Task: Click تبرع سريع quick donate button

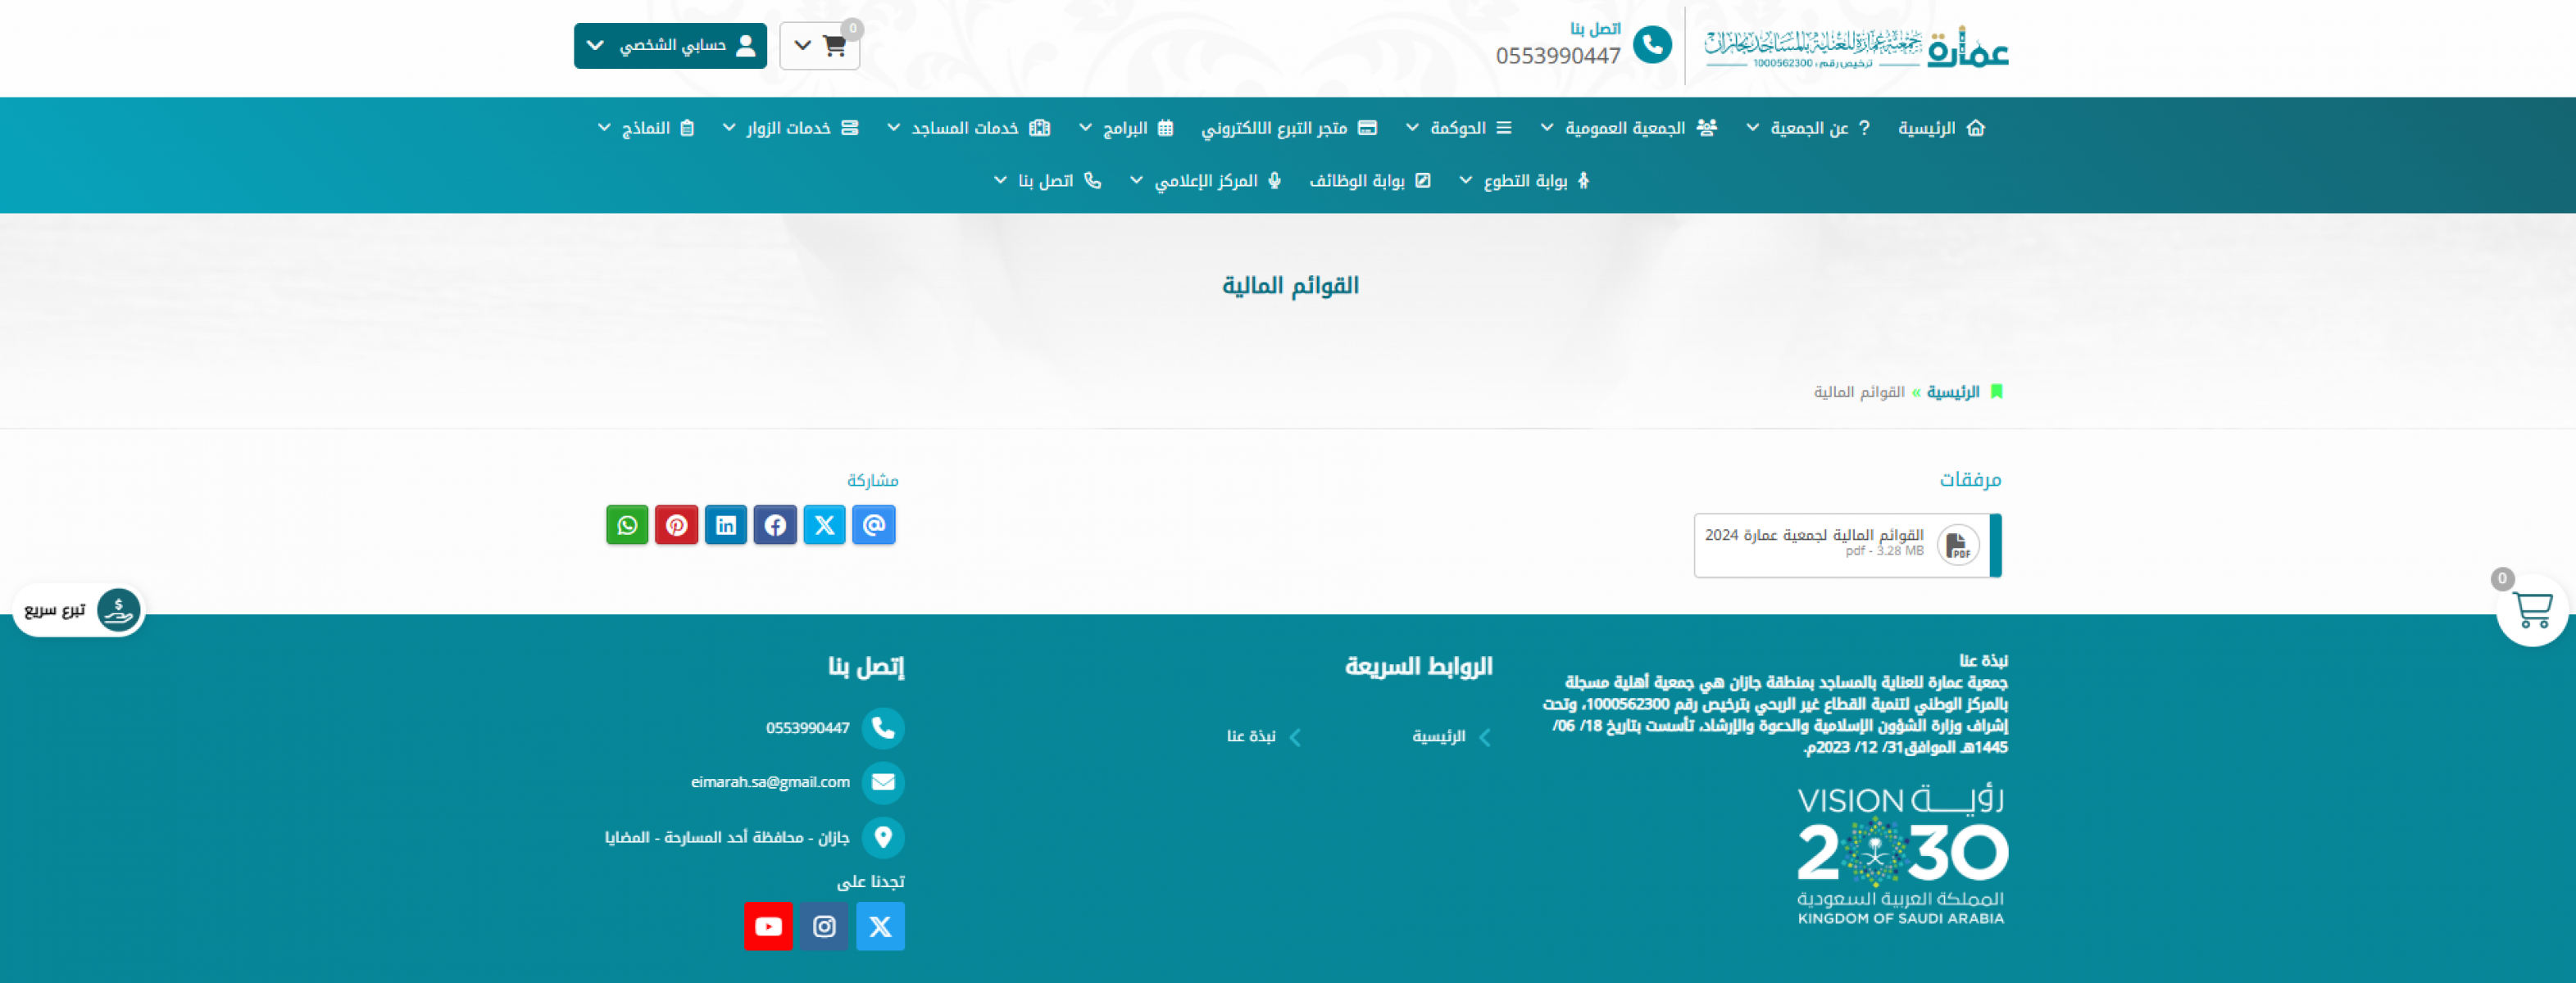Action: [x=79, y=609]
